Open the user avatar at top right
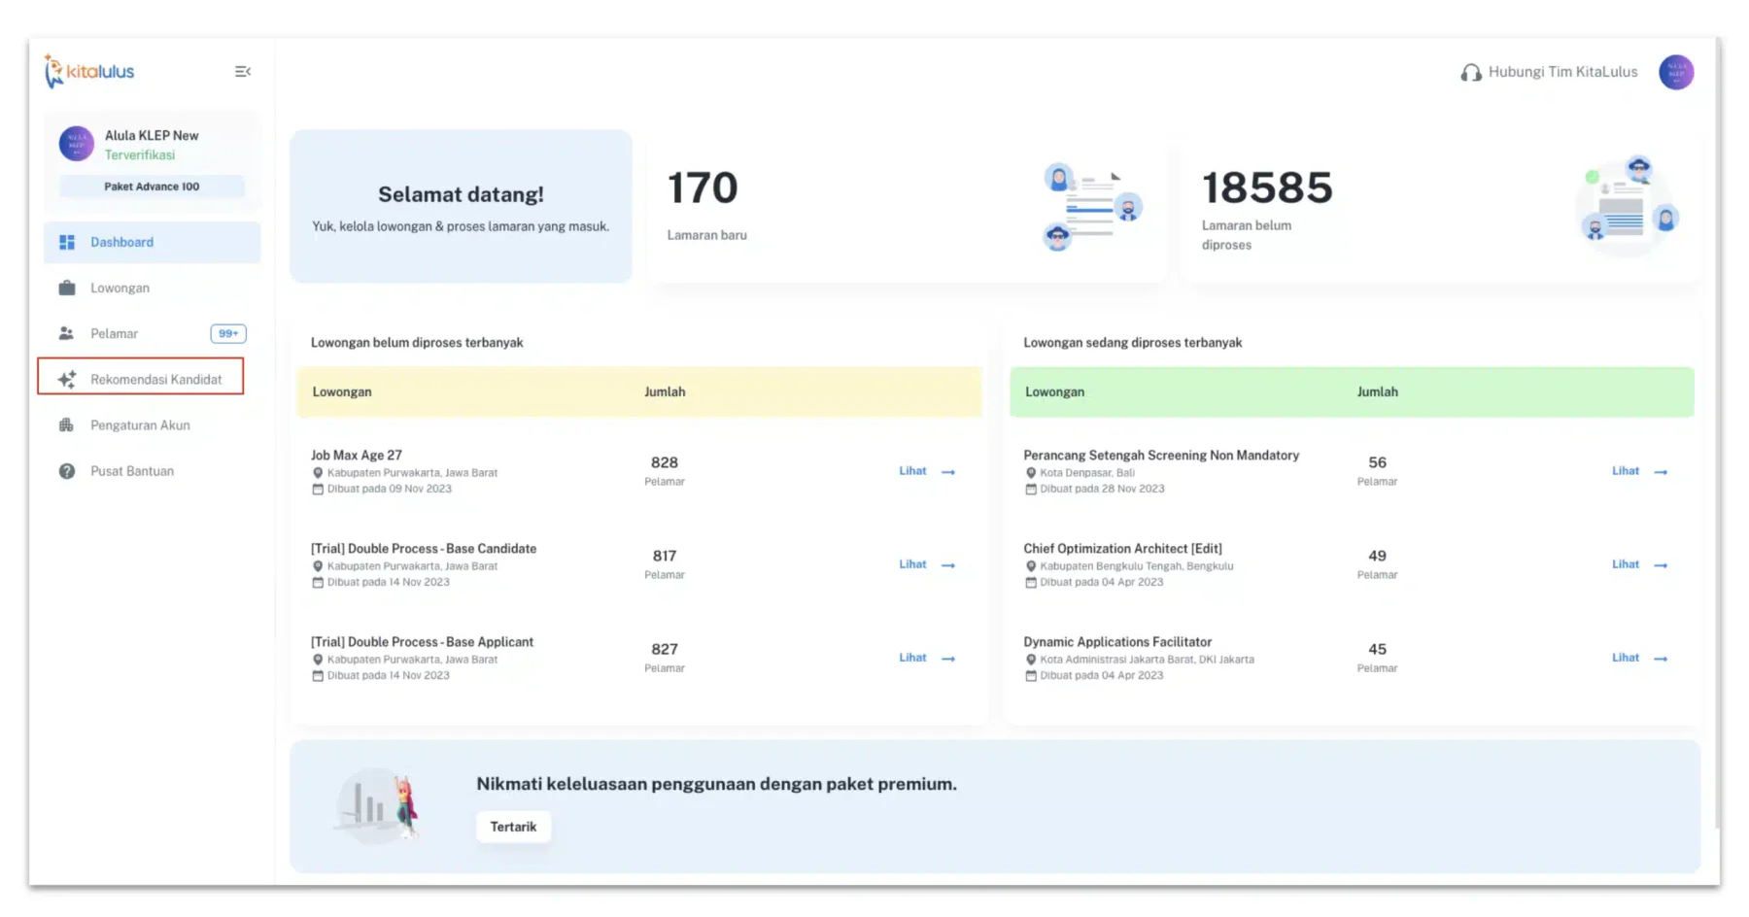 coord(1675,72)
